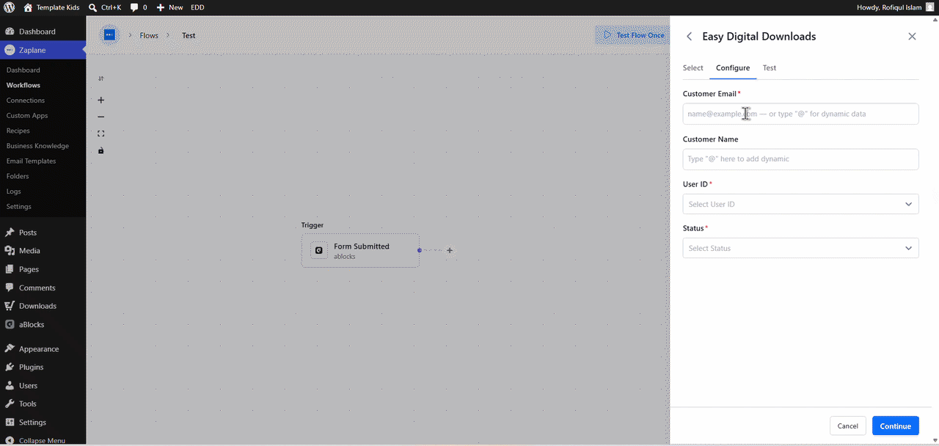
Task: Add a step after trigger
Action: (x=450, y=250)
